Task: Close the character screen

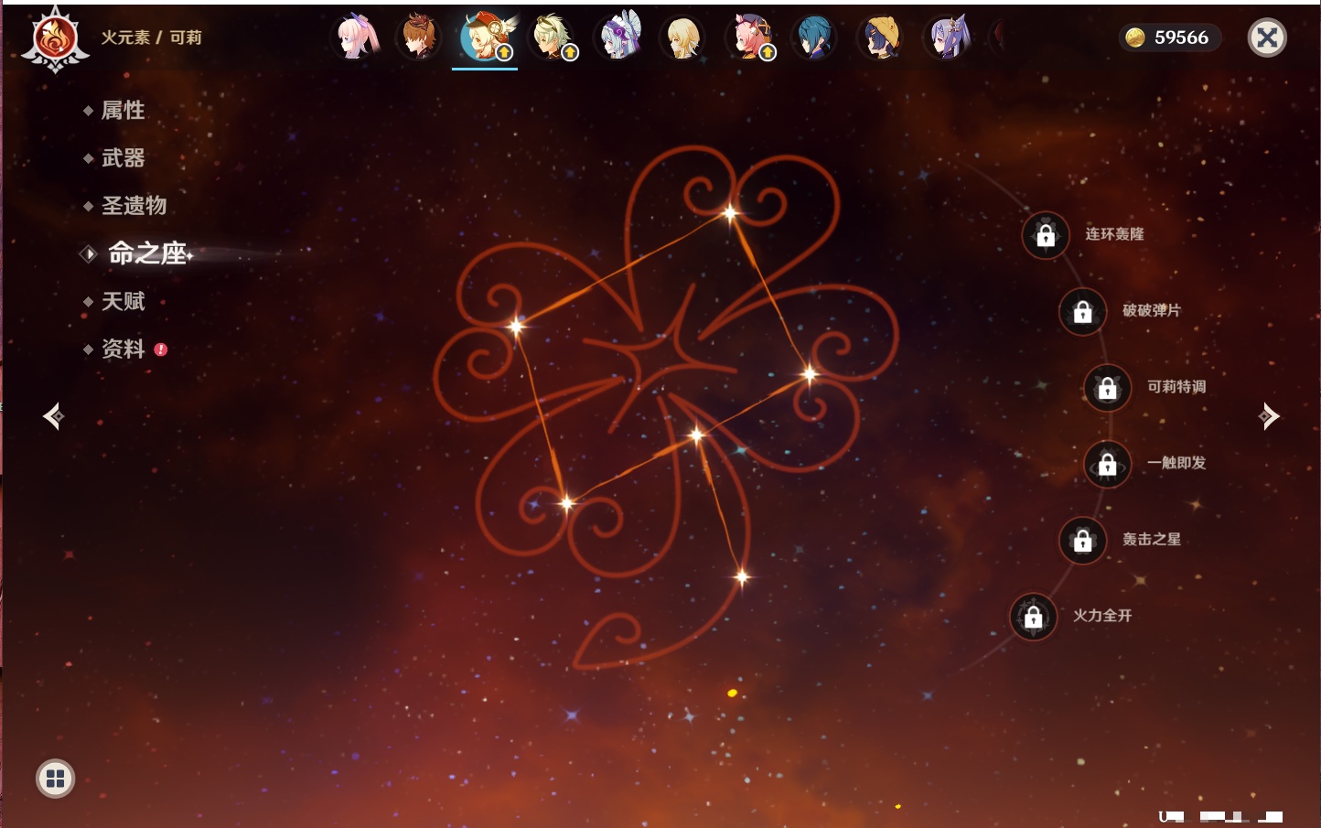Action: pos(1267,38)
